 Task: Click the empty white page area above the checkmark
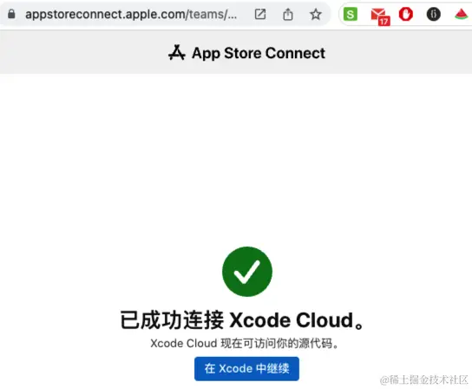pos(236,160)
